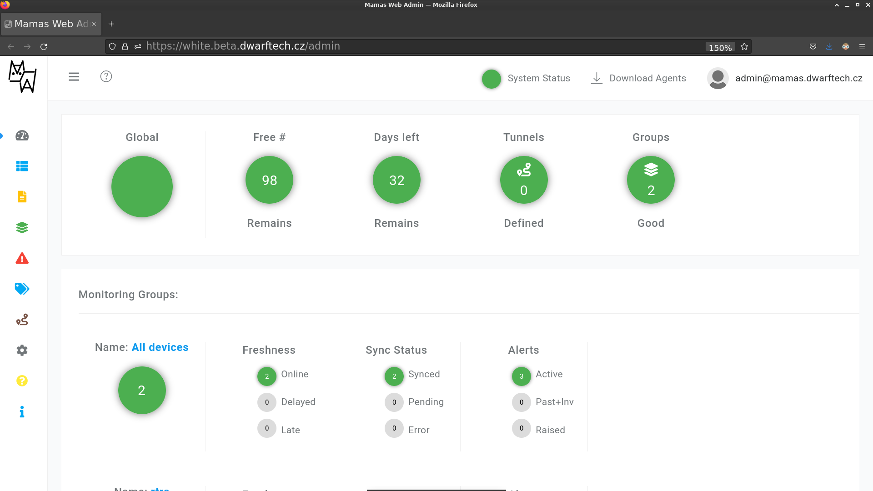Open Firefox application menu button

(862, 46)
